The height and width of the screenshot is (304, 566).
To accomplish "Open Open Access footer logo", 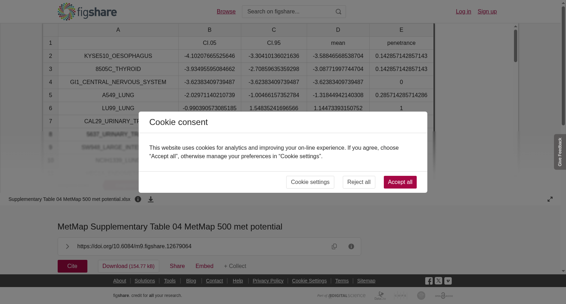I will click(x=444, y=296).
